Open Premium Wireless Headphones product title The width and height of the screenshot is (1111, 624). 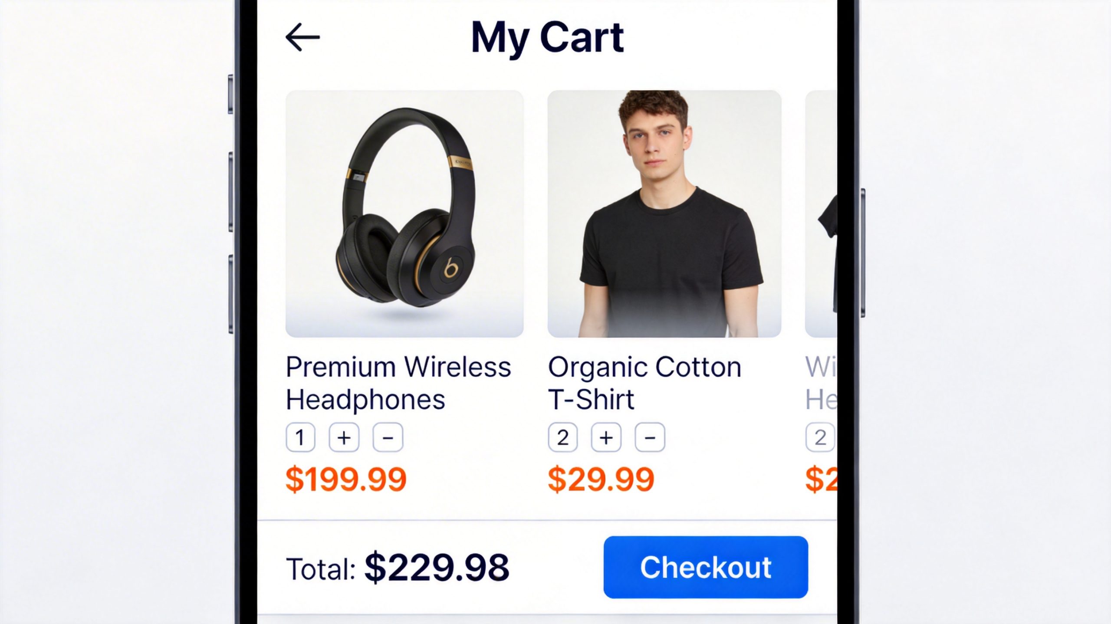(398, 383)
